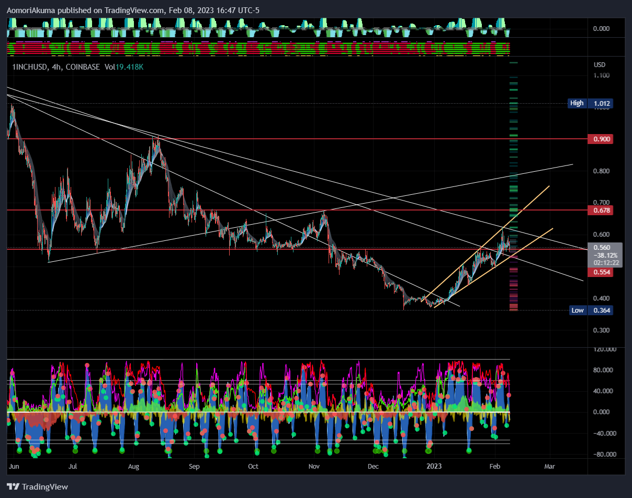
Task: Click the AomoriAkuma published header text
Action: point(133,10)
